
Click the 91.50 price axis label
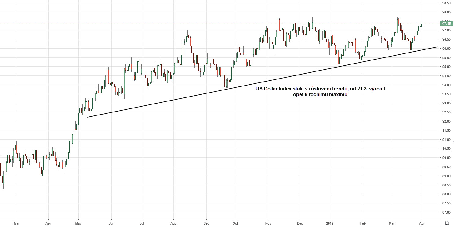pos(446,131)
